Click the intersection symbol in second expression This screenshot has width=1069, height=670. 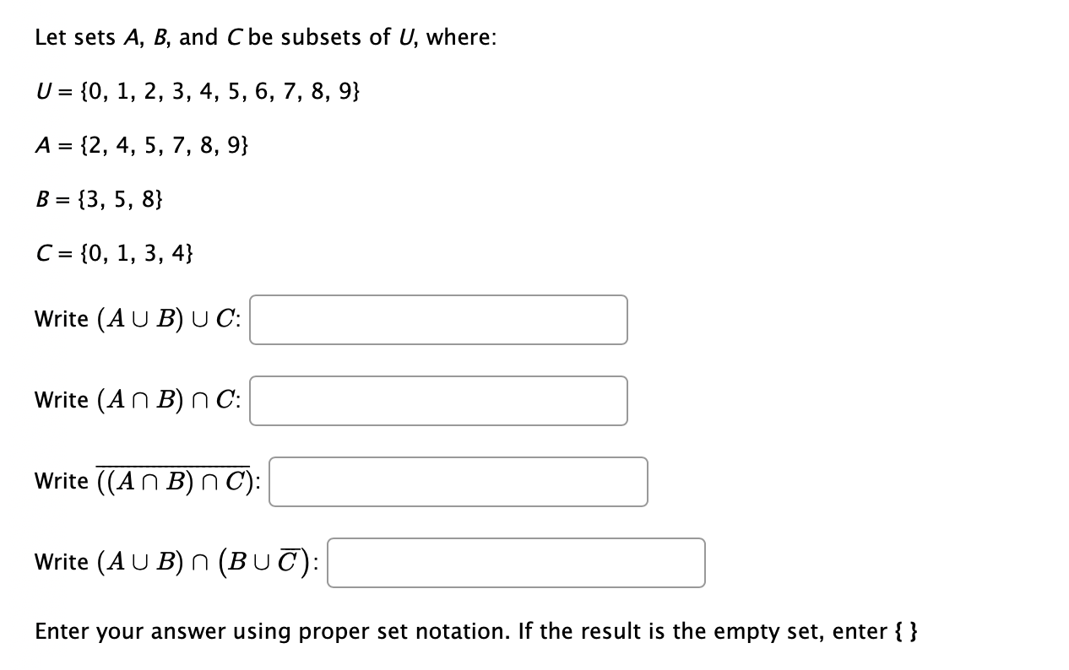(x=138, y=400)
